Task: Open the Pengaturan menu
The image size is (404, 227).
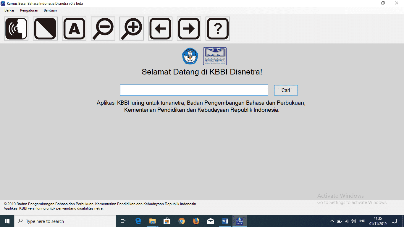Action: (x=29, y=10)
